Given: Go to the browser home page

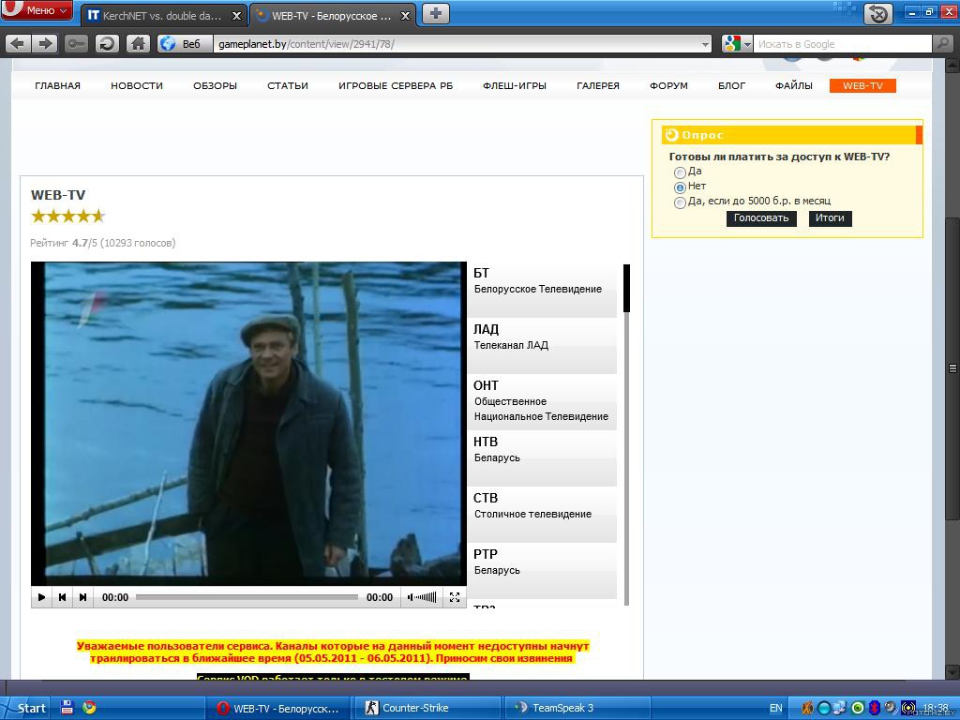Looking at the screenshot, I should [x=139, y=43].
